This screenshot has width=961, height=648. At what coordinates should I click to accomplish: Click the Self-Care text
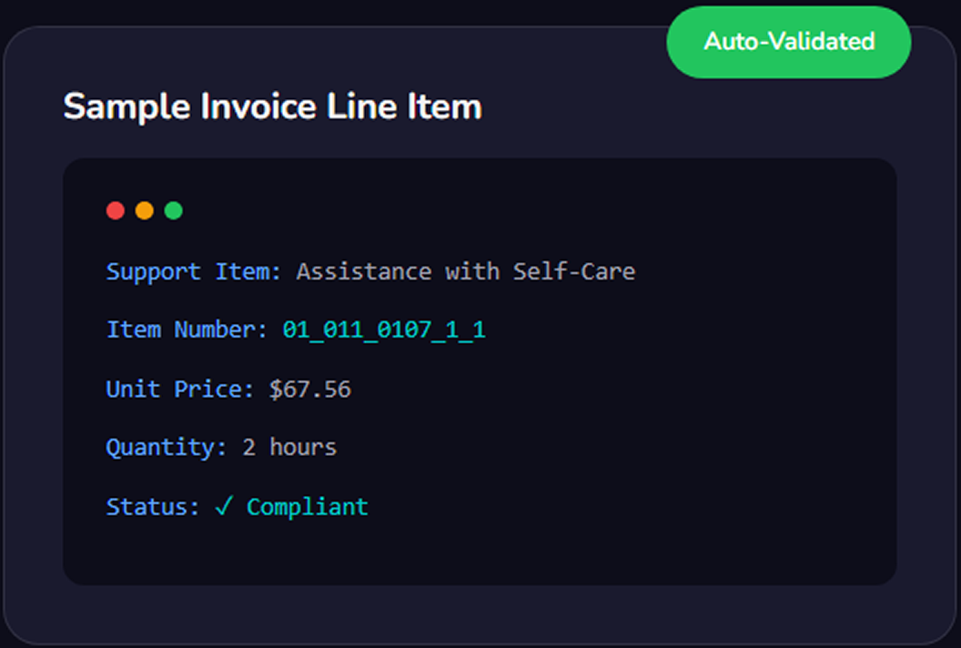(x=573, y=271)
